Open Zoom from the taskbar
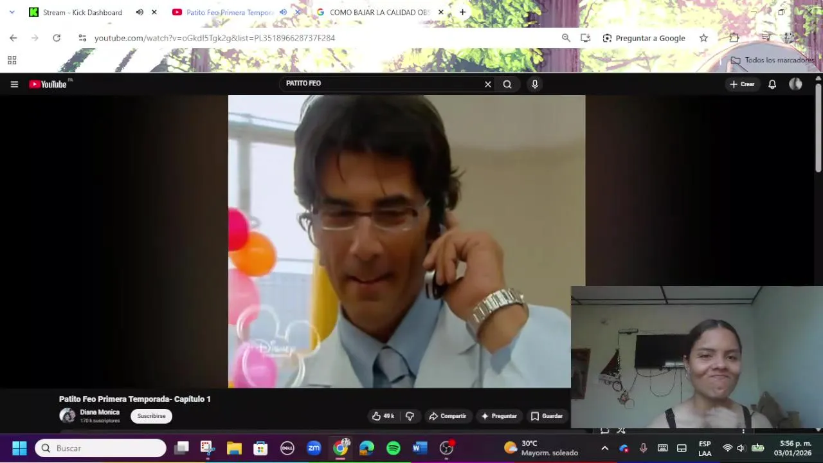The height and width of the screenshot is (463, 823). [314, 448]
